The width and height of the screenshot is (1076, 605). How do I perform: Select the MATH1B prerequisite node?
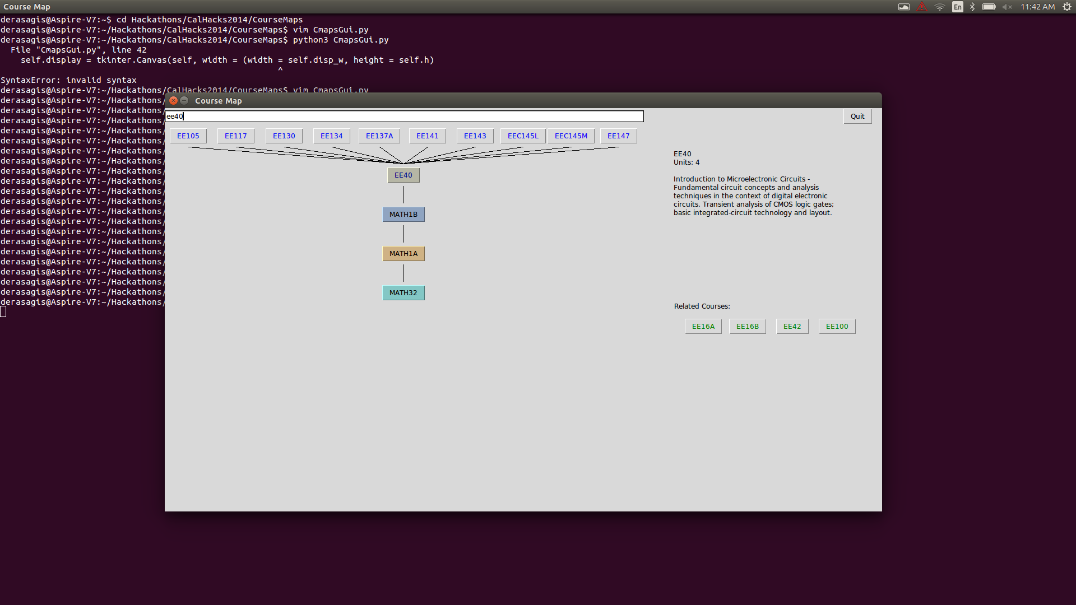tap(403, 215)
